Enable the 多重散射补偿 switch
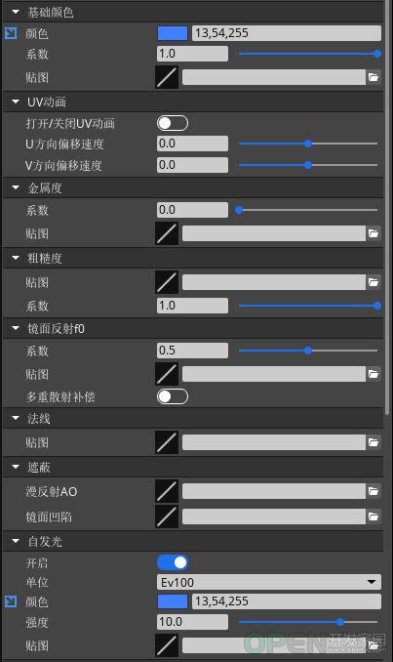 tap(173, 396)
